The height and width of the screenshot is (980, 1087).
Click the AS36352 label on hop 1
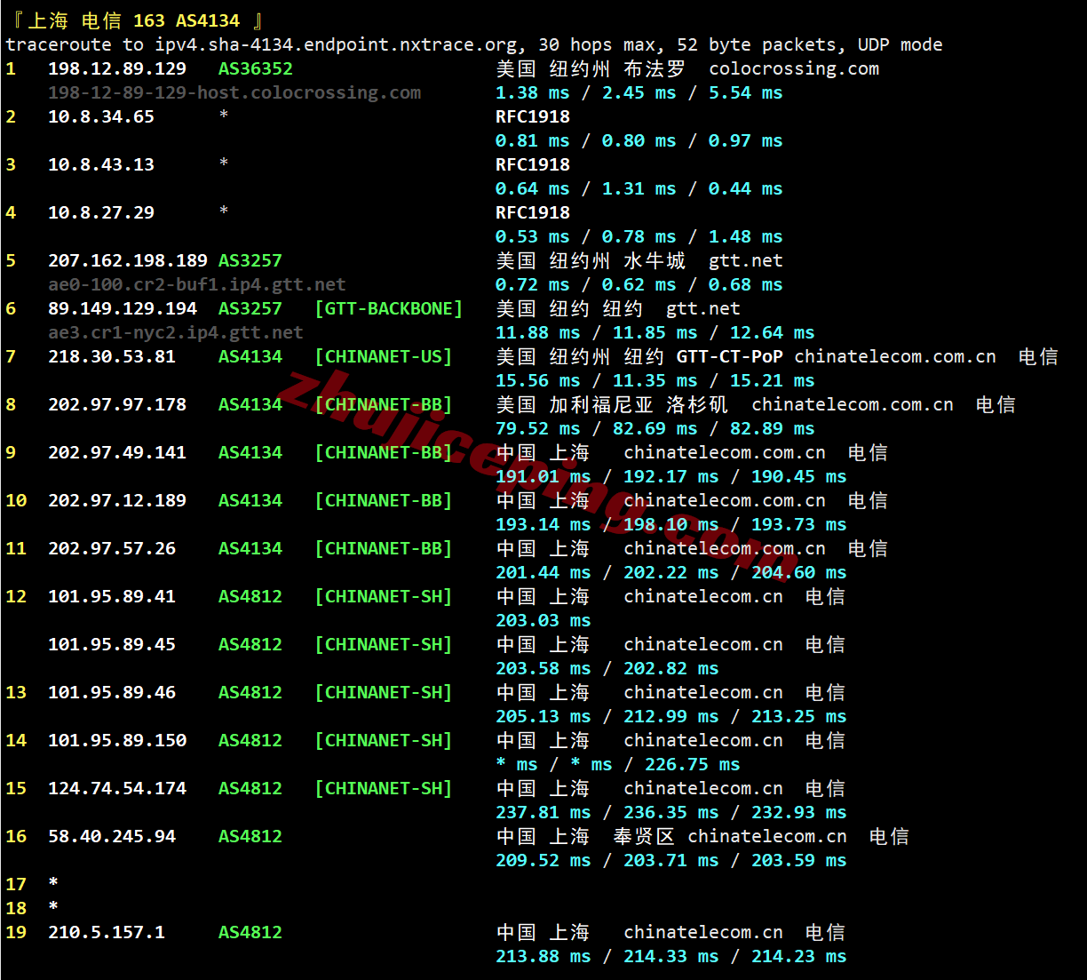pyautogui.click(x=255, y=69)
